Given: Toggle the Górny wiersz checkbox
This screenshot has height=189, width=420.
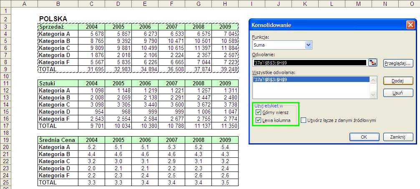Looking at the screenshot, I should coord(258,112).
